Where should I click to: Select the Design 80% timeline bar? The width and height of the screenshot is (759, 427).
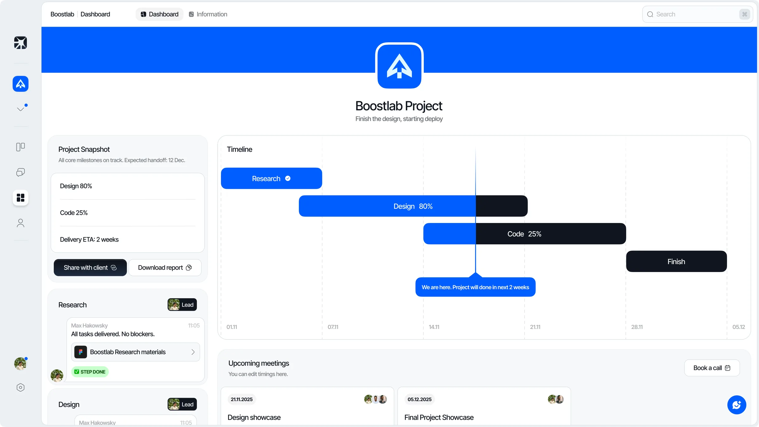(x=413, y=206)
